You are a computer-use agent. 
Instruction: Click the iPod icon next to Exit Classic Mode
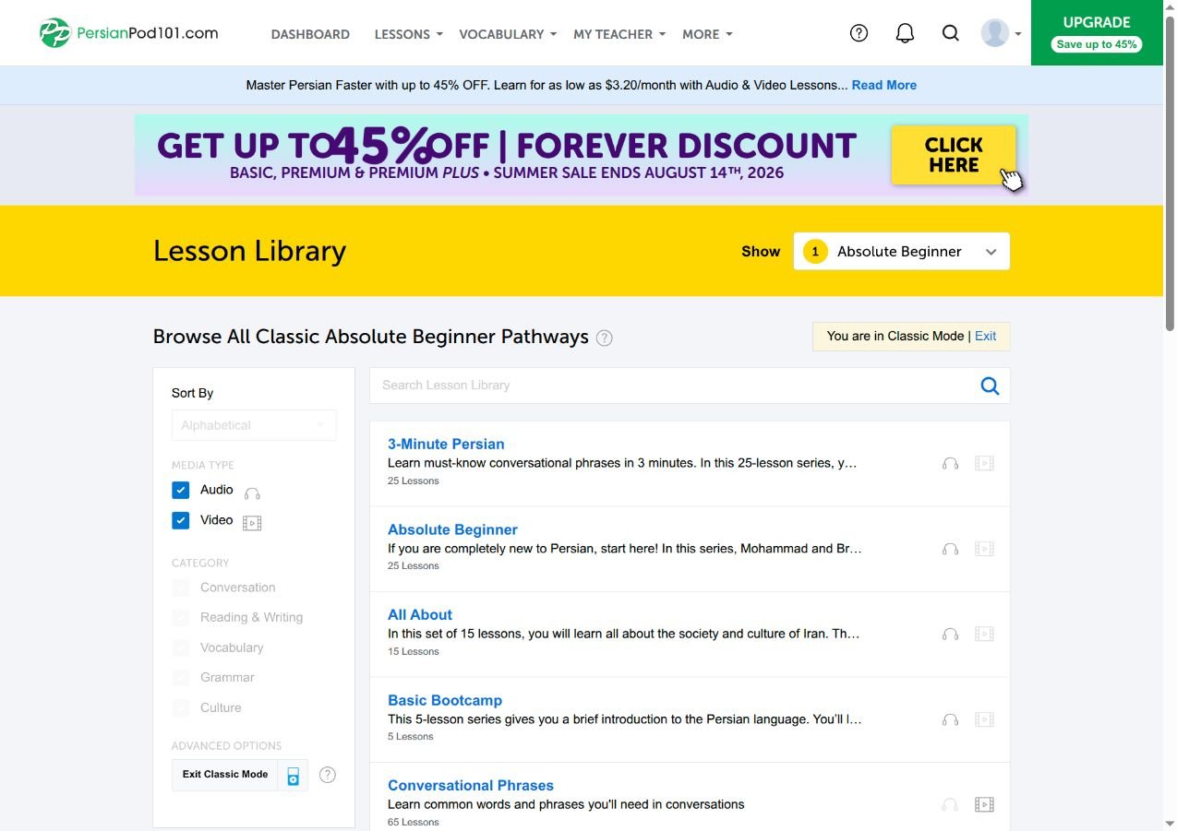(x=294, y=776)
